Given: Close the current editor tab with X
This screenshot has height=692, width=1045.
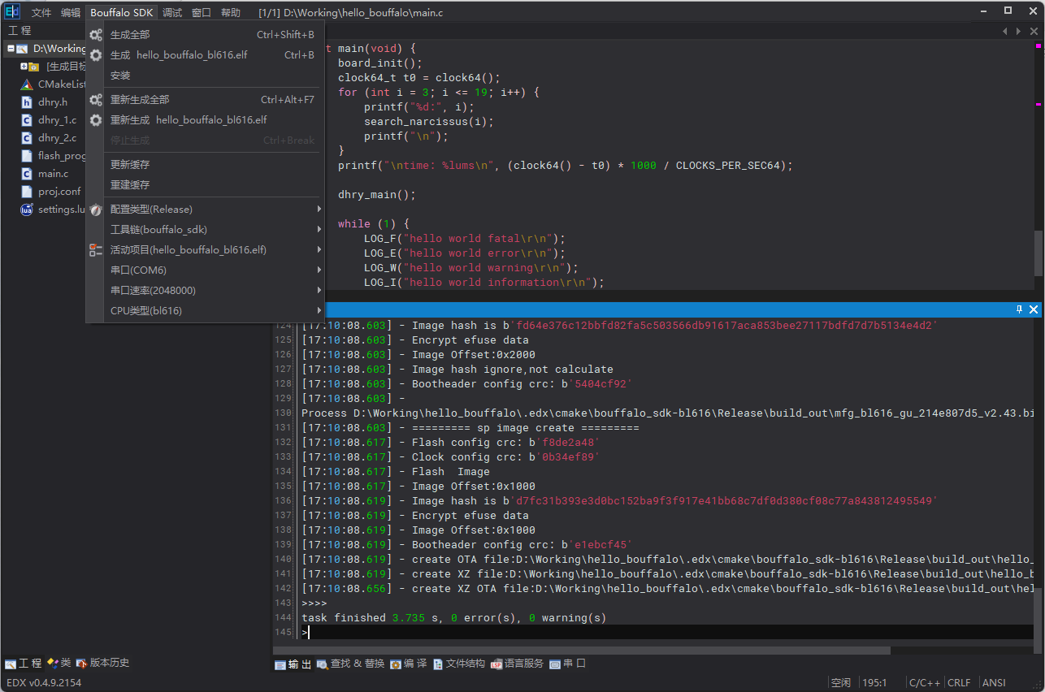Looking at the screenshot, I should pyautogui.click(x=1034, y=31).
